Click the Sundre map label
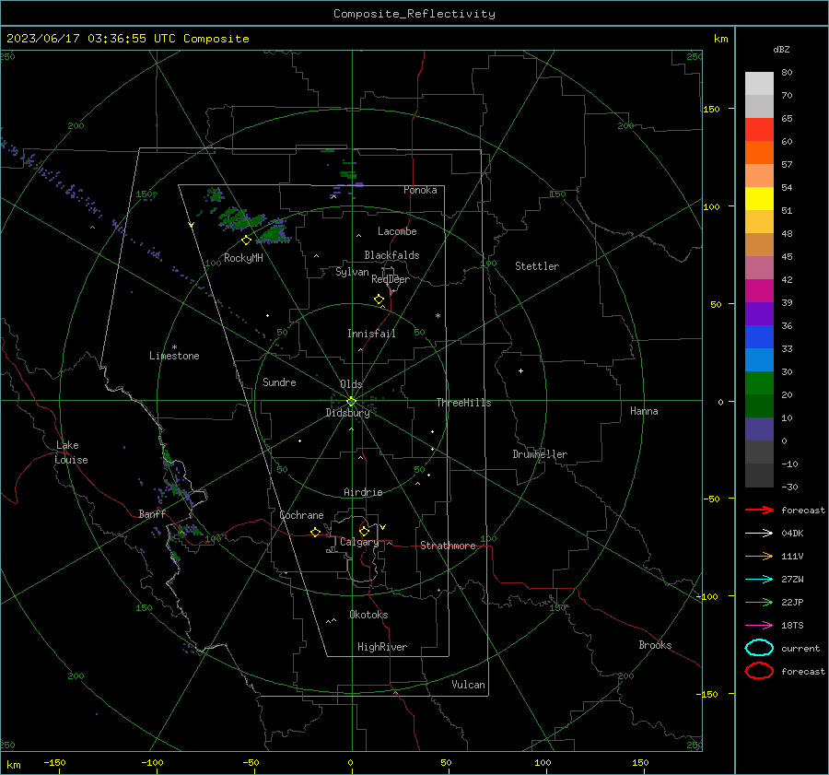Screen dimensions: 829x775 tap(279, 382)
